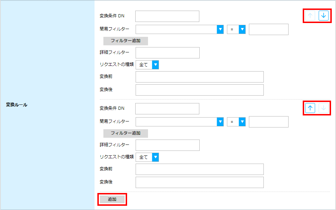Click the 変換ルール section label
The width and height of the screenshot is (336, 210).
point(17,105)
